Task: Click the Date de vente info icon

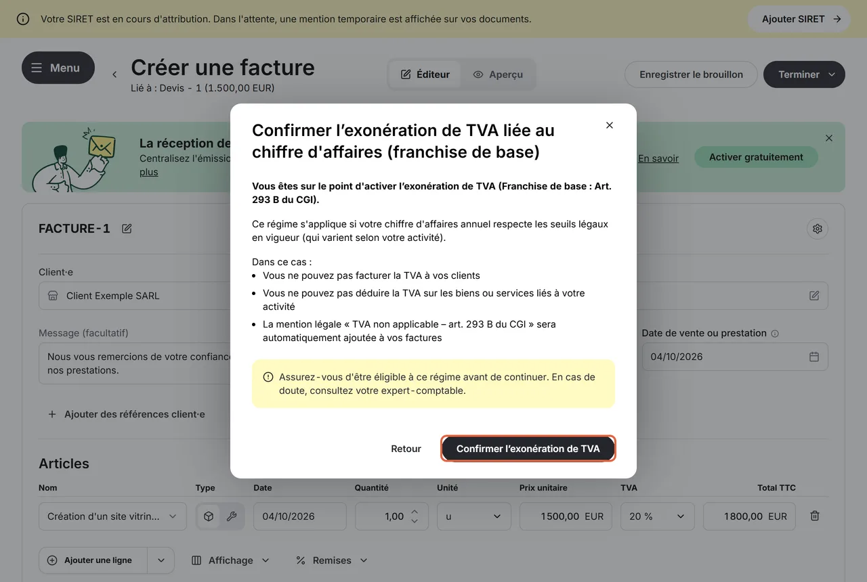Action: pyautogui.click(x=775, y=334)
